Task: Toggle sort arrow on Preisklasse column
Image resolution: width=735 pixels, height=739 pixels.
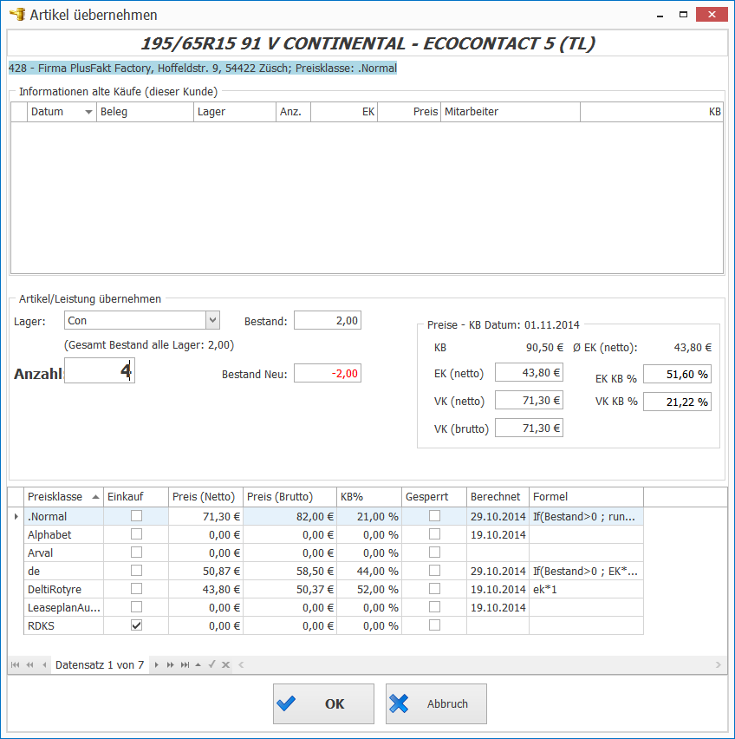Action: tap(95, 497)
